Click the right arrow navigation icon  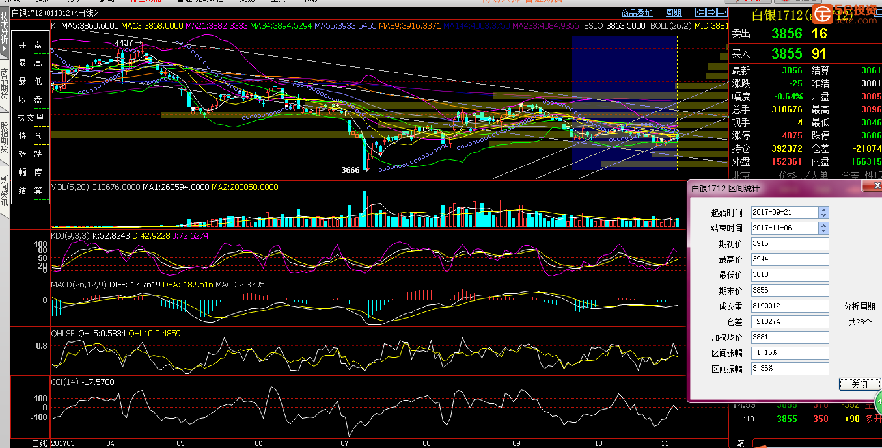[711, 12]
